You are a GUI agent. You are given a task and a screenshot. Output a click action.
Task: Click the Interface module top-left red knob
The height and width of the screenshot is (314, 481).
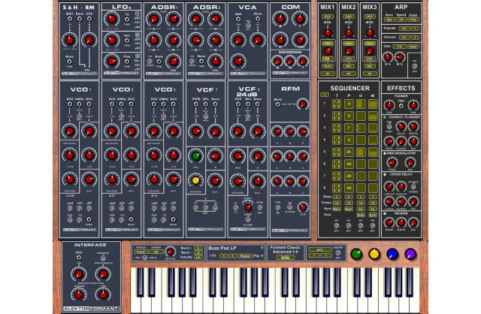[78, 274]
